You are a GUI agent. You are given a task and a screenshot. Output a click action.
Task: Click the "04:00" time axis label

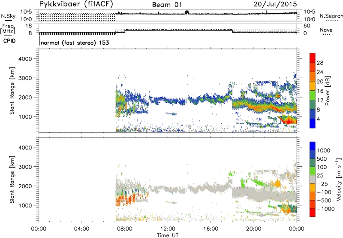(81, 229)
